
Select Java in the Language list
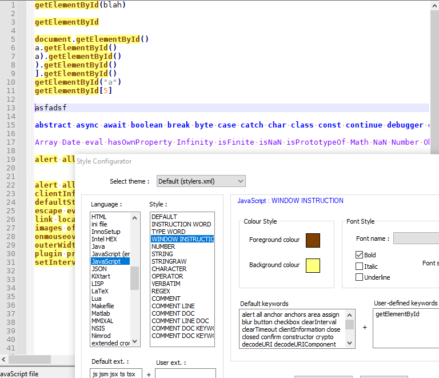[110, 246]
